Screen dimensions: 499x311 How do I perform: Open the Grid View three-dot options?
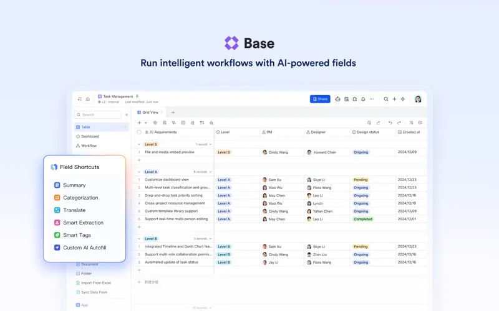tap(162, 113)
